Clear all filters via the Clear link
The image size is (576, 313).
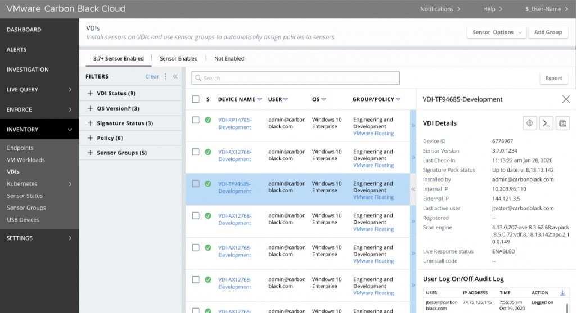coord(152,77)
